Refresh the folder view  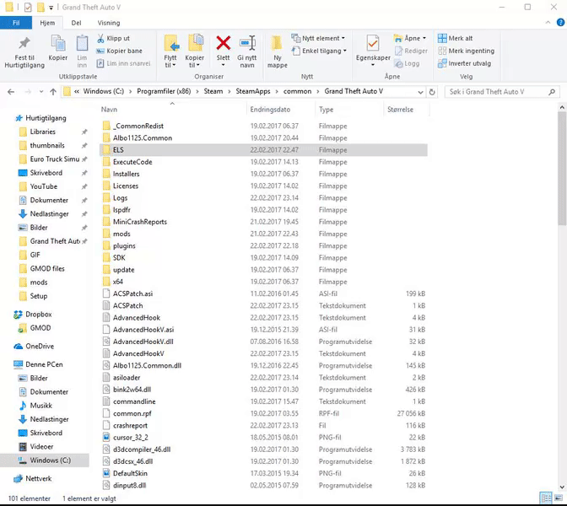pyautogui.click(x=432, y=92)
